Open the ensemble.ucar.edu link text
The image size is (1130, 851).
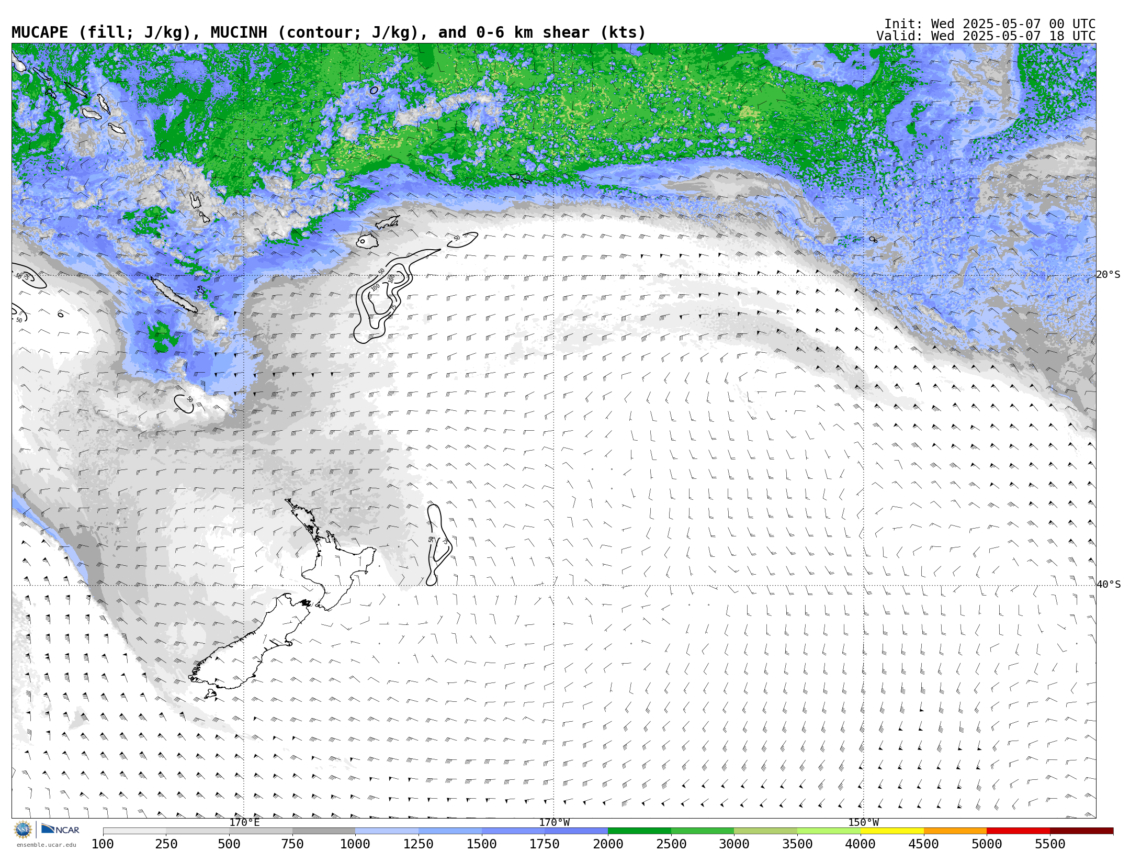click(46, 845)
